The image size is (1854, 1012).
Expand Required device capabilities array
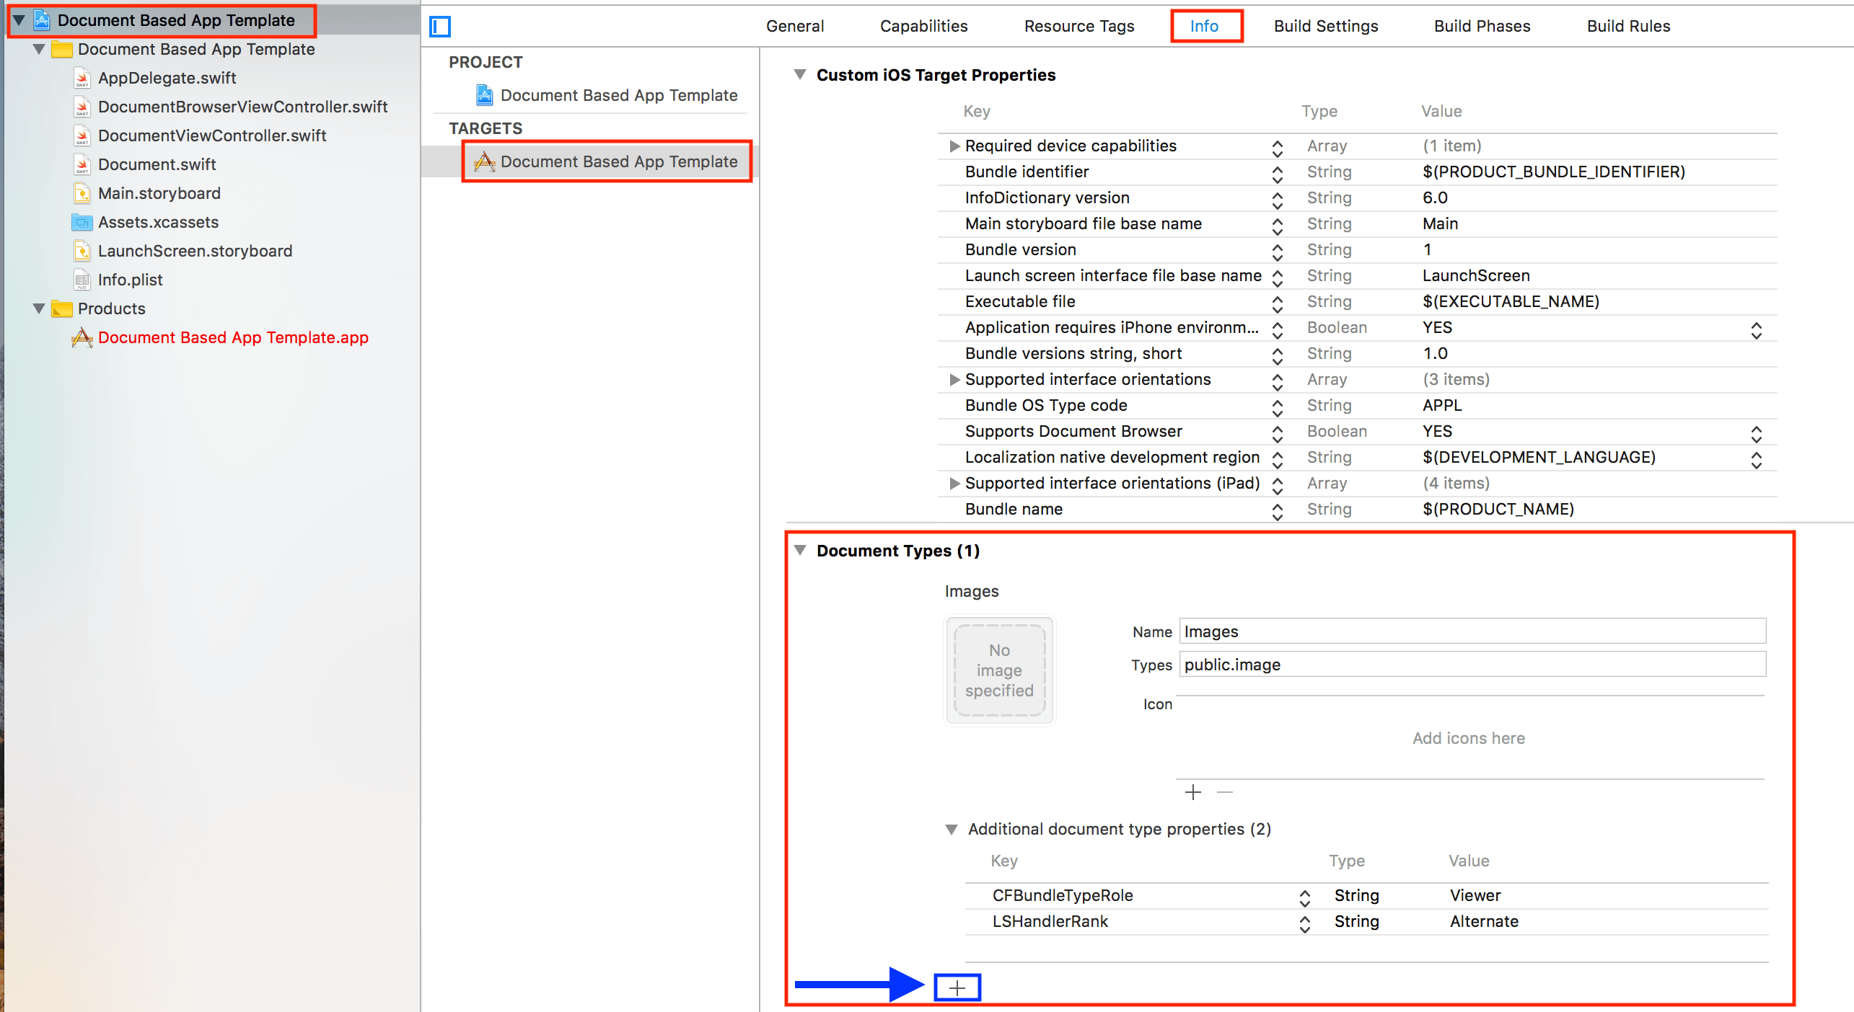(954, 146)
